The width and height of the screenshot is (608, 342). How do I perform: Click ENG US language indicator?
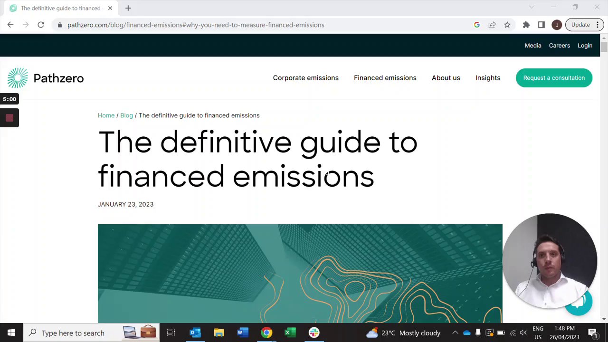click(x=538, y=333)
